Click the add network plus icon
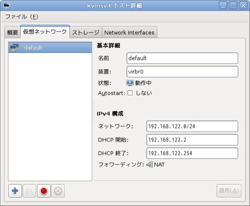Image resolution: width=250 pixels, height=206 pixels. click(15, 191)
